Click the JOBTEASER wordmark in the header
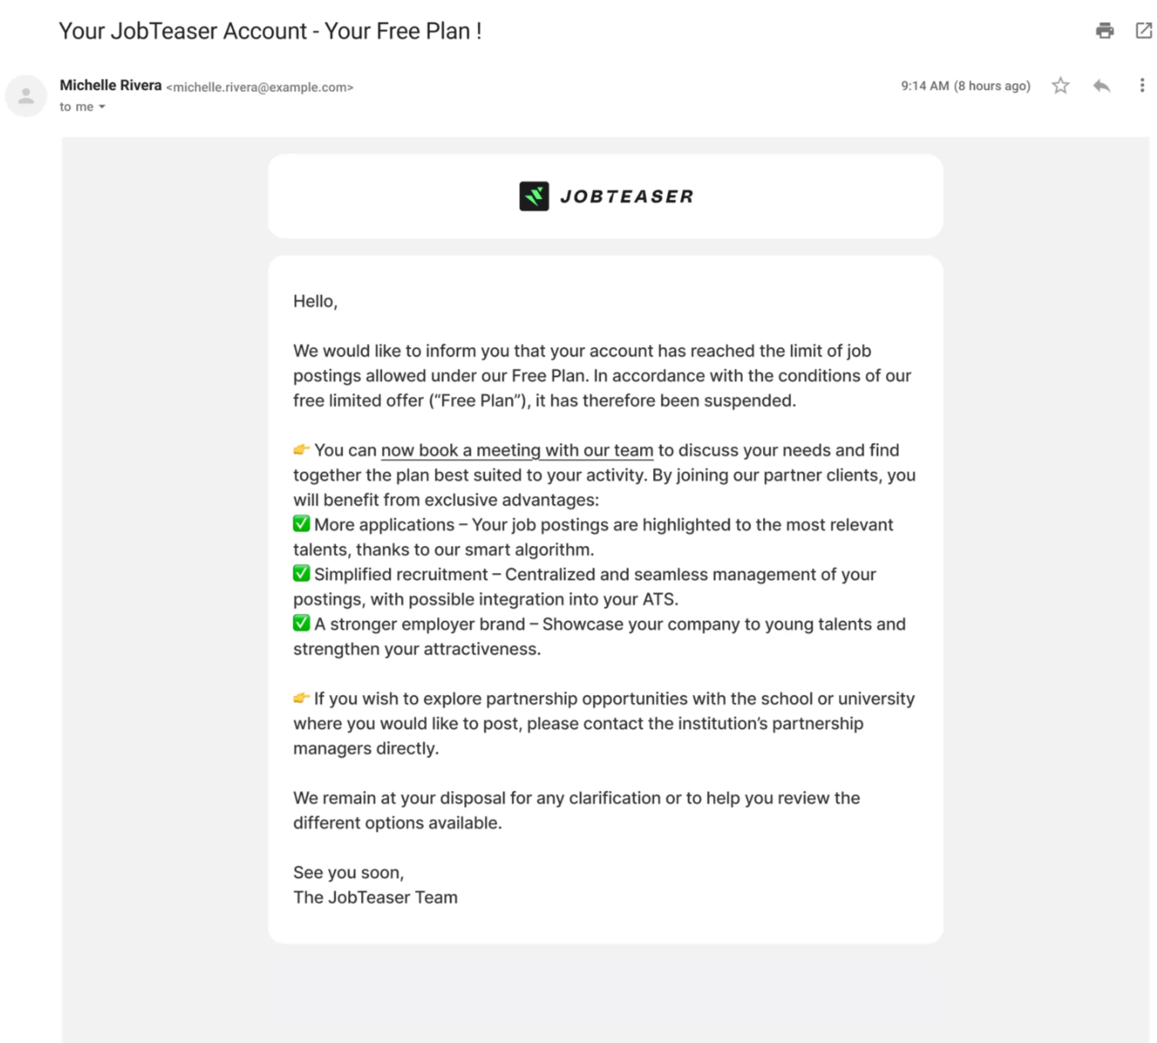The width and height of the screenshot is (1157, 1043). (x=626, y=197)
